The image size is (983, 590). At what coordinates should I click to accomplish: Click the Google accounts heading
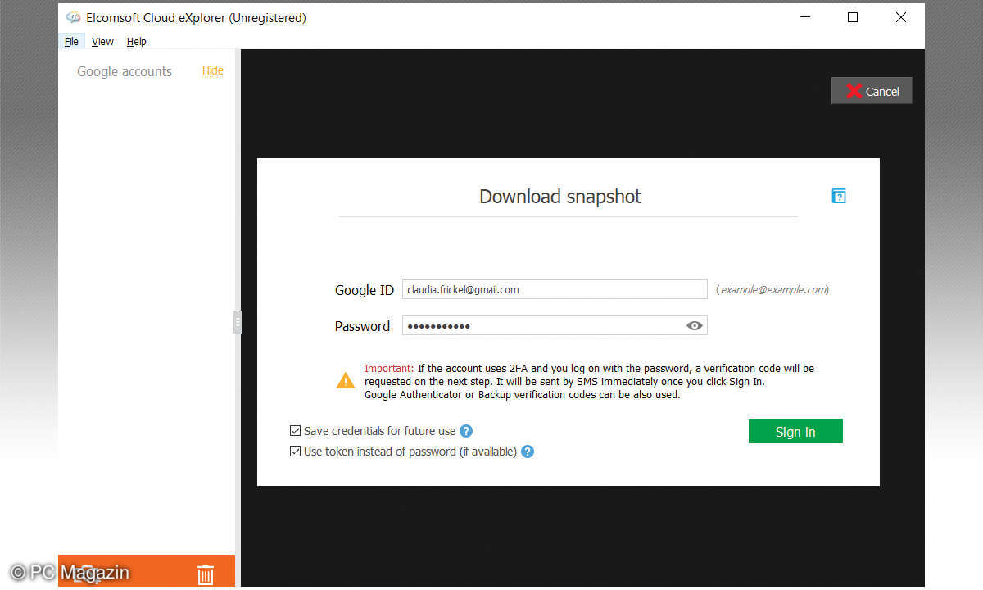tap(125, 71)
